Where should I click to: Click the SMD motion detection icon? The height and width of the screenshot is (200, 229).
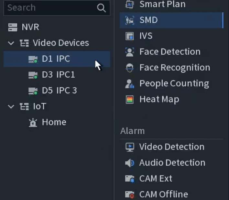pyautogui.click(x=130, y=20)
